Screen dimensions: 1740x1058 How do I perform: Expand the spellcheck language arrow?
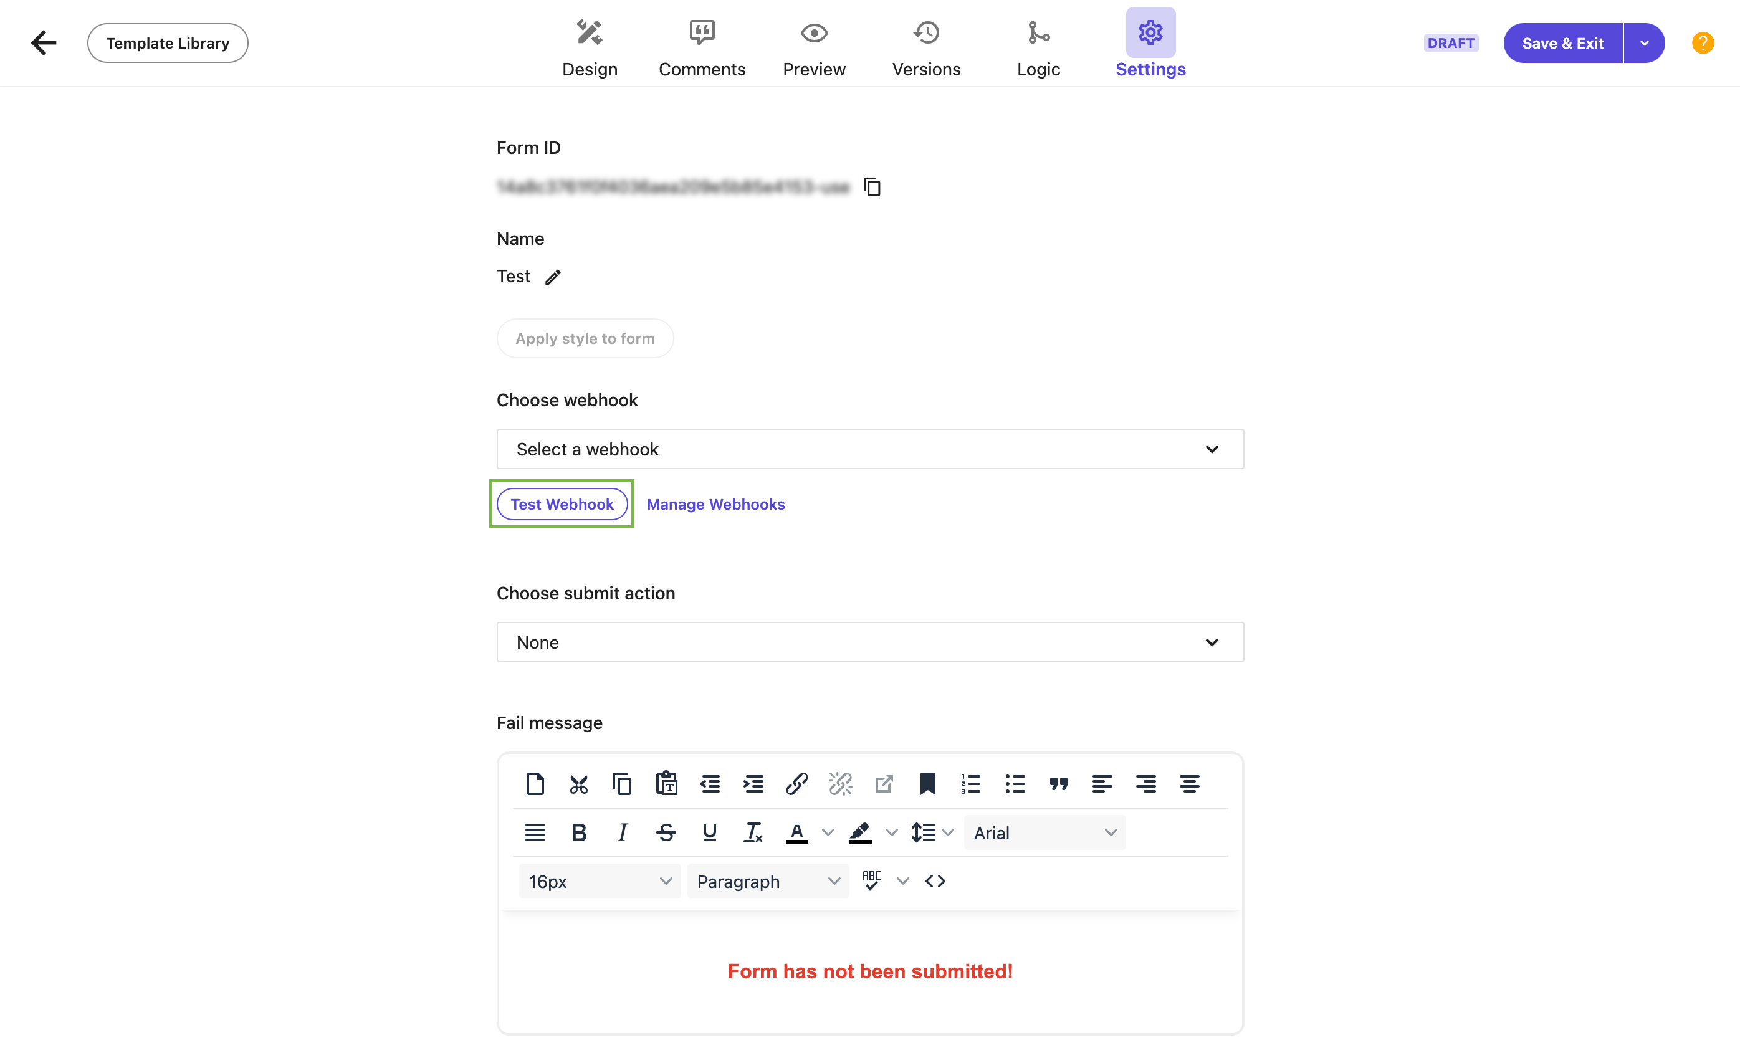pos(902,880)
